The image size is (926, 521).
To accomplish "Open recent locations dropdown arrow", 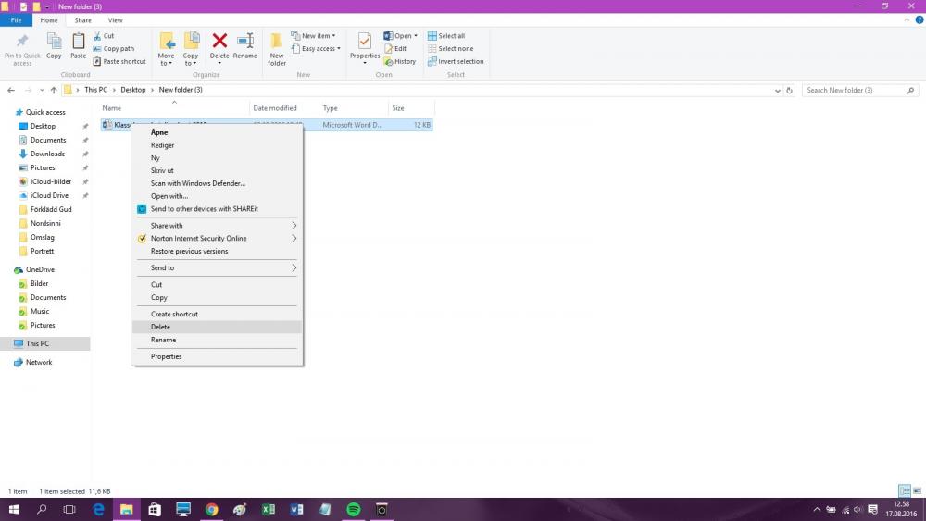I will tap(42, 91).
